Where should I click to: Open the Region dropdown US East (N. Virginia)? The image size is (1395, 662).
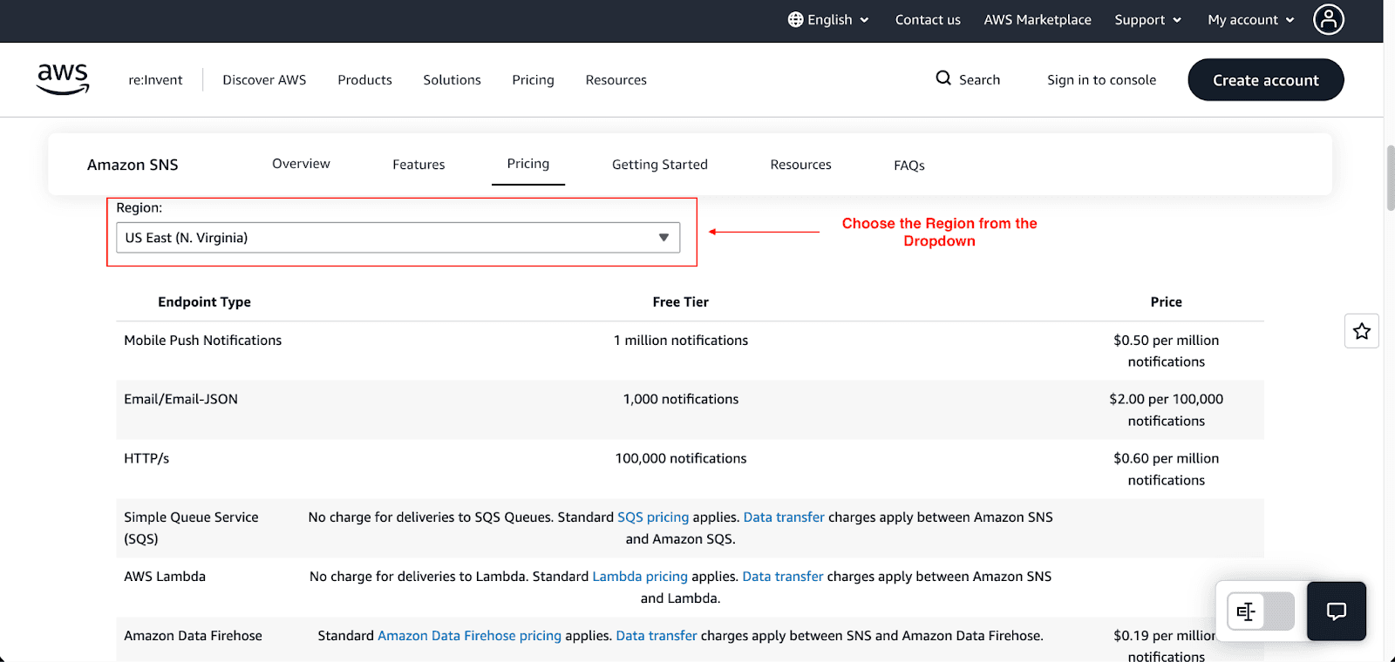(x=398, y=238)
